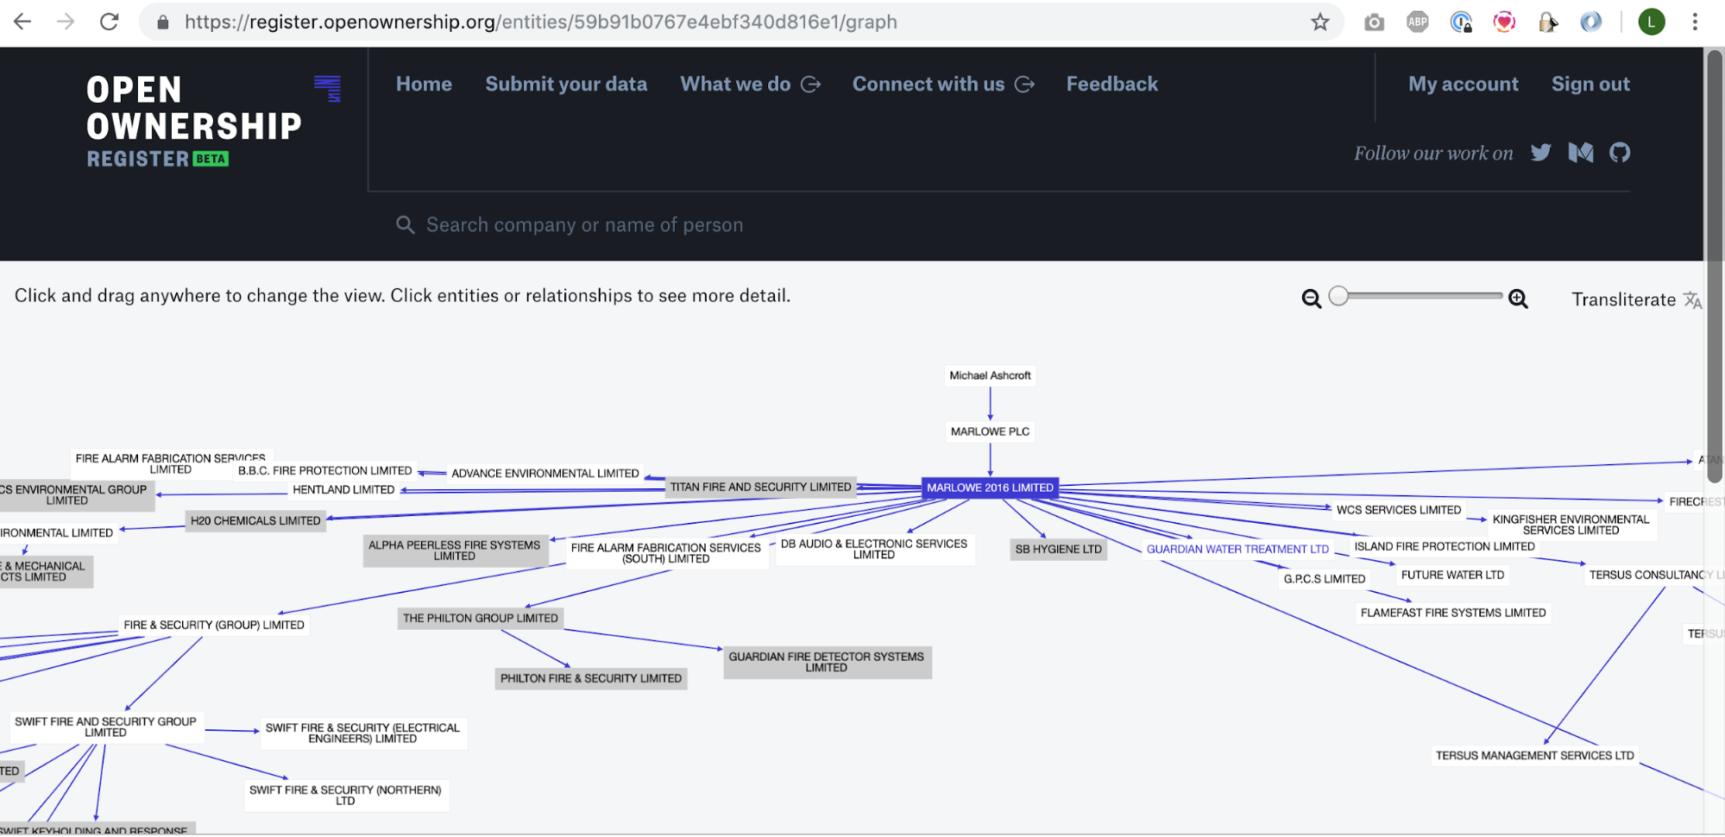Select the TERSUS MANAGEMENT SERVICES LTD node

pyautogui.click(x=1534, y=755)
